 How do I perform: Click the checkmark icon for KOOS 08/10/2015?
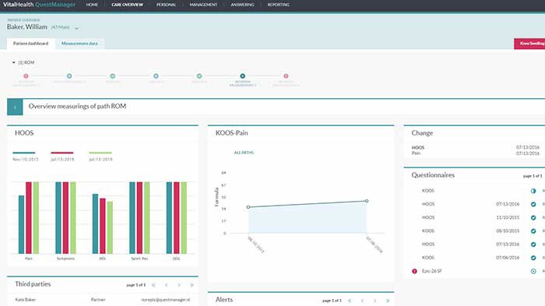point(533,231)
